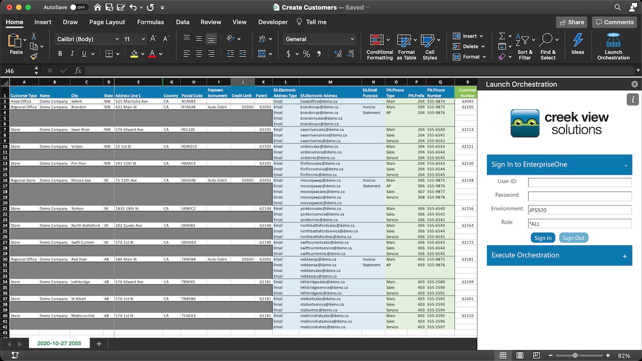
Task: Apply Italic formatting
Action: [72, 54]
